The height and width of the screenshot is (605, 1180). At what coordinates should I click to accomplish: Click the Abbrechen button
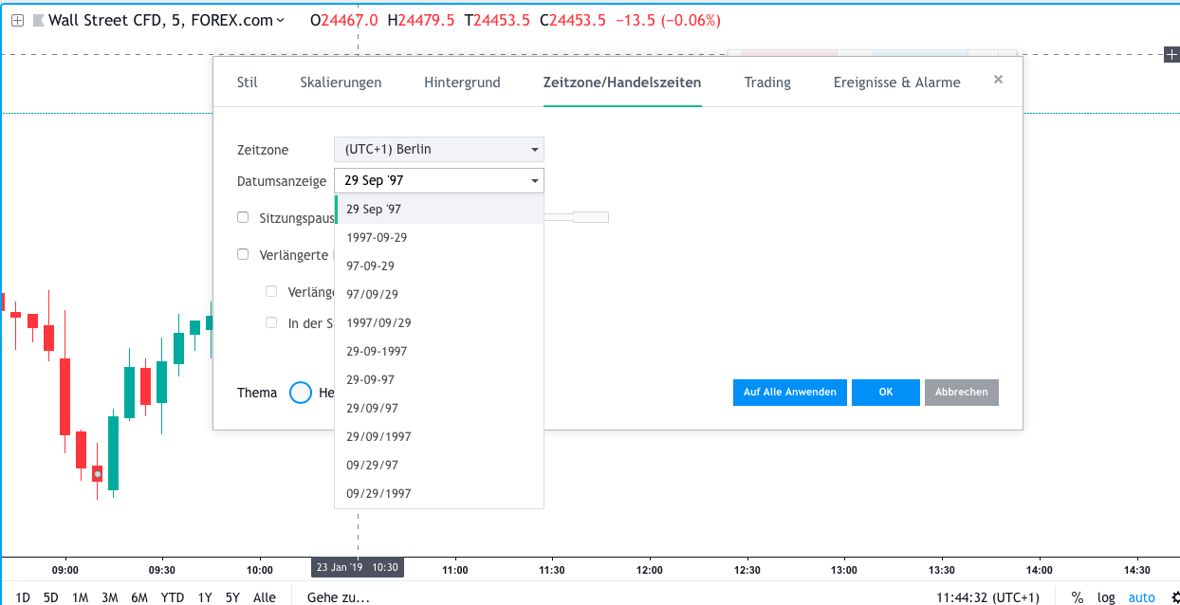[961, 393]
